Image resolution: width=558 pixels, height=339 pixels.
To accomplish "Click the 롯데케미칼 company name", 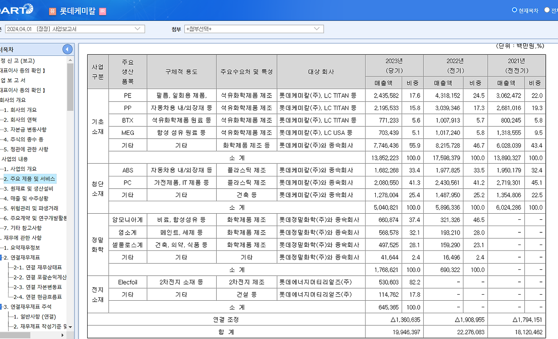I will pyautogui.click(x=77, y=11).
